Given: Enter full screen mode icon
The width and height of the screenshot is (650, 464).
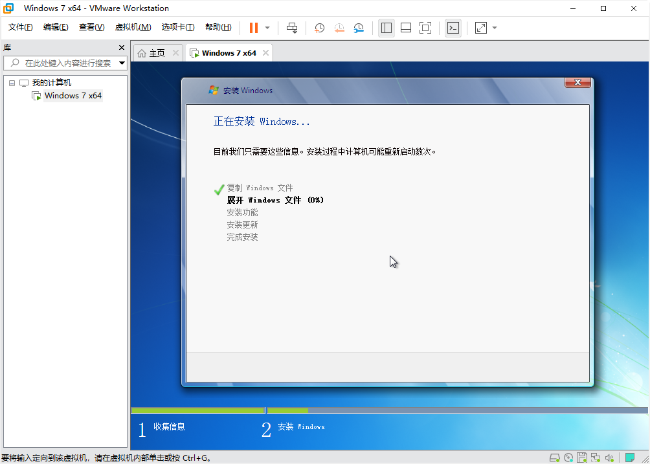Looking at the screenshot, I should (x=425, y=28).
